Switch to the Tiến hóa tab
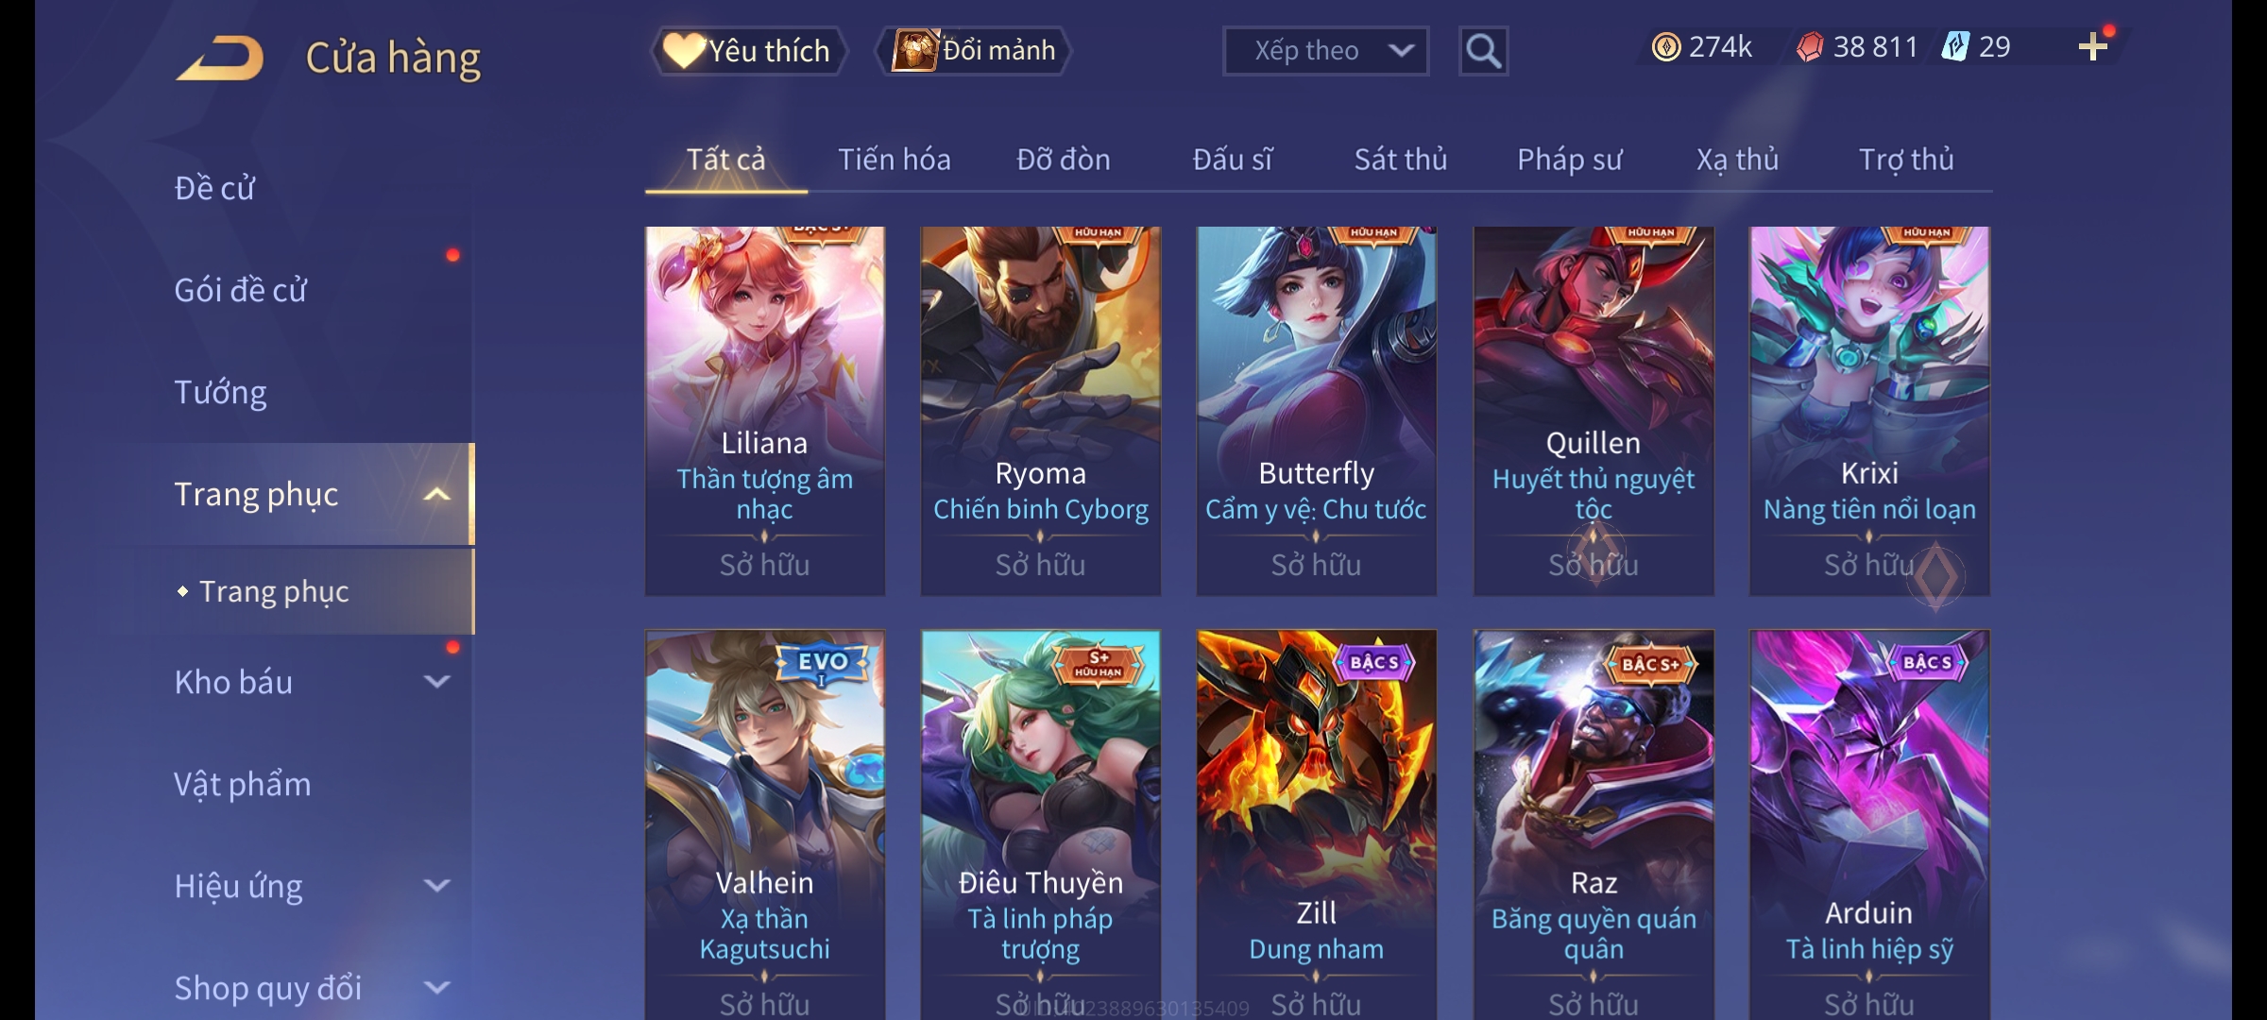Screen dimensions: 2267x1020 coord(895,160)
